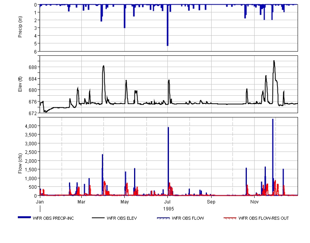
Task: Select the WFR OBS ELEV legend label
Action: click(x=122, y=218)
